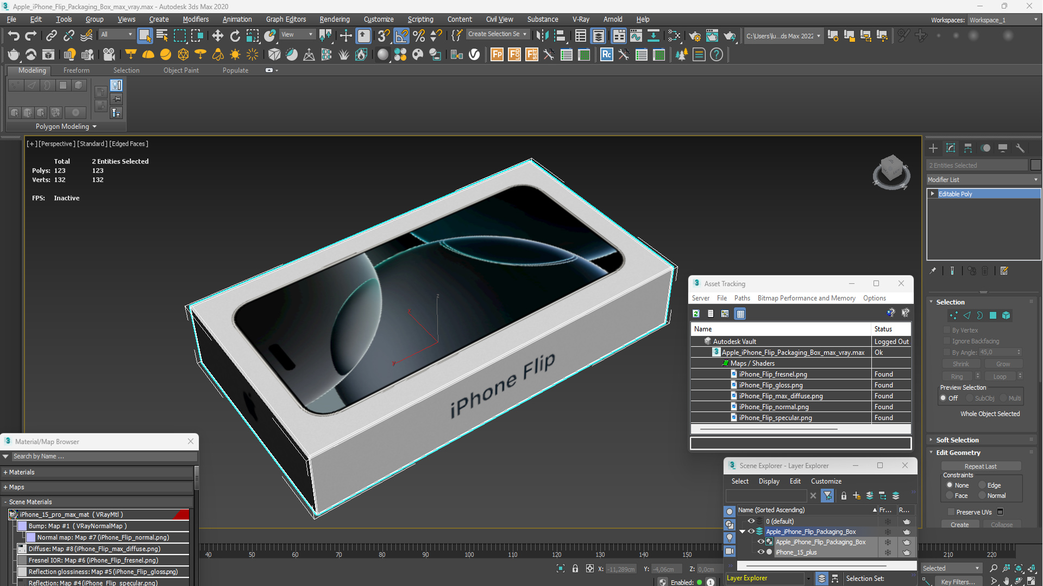Select the Face constraint radio button
Screen dimensions: 1043x586
pos(950,495)
